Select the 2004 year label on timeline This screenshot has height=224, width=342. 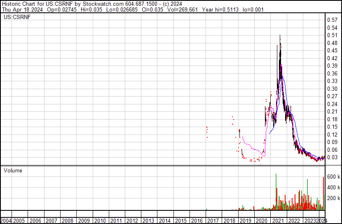coord(6,221)
